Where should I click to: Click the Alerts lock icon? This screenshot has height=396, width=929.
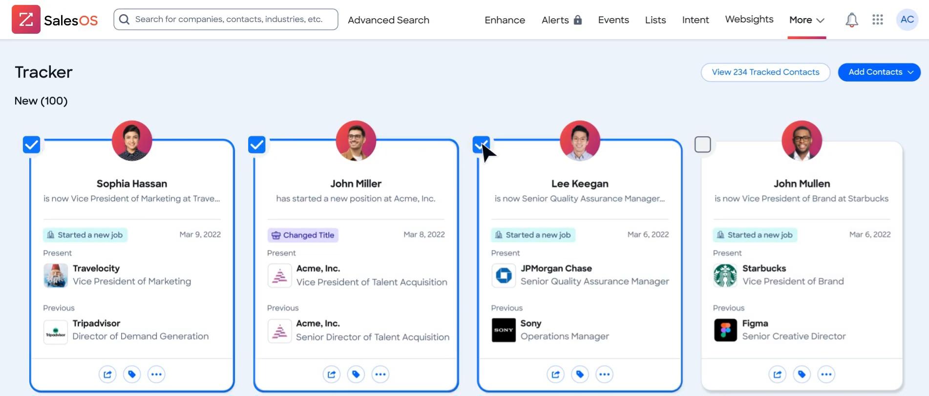pyautogui.click(x=578, y=20)
